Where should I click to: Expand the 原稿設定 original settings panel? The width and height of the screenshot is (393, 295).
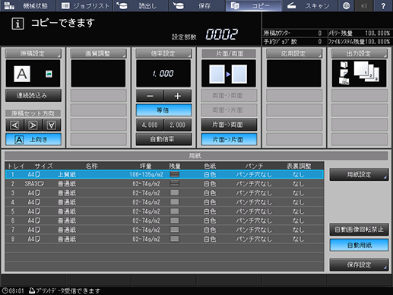tap(33, 53)
